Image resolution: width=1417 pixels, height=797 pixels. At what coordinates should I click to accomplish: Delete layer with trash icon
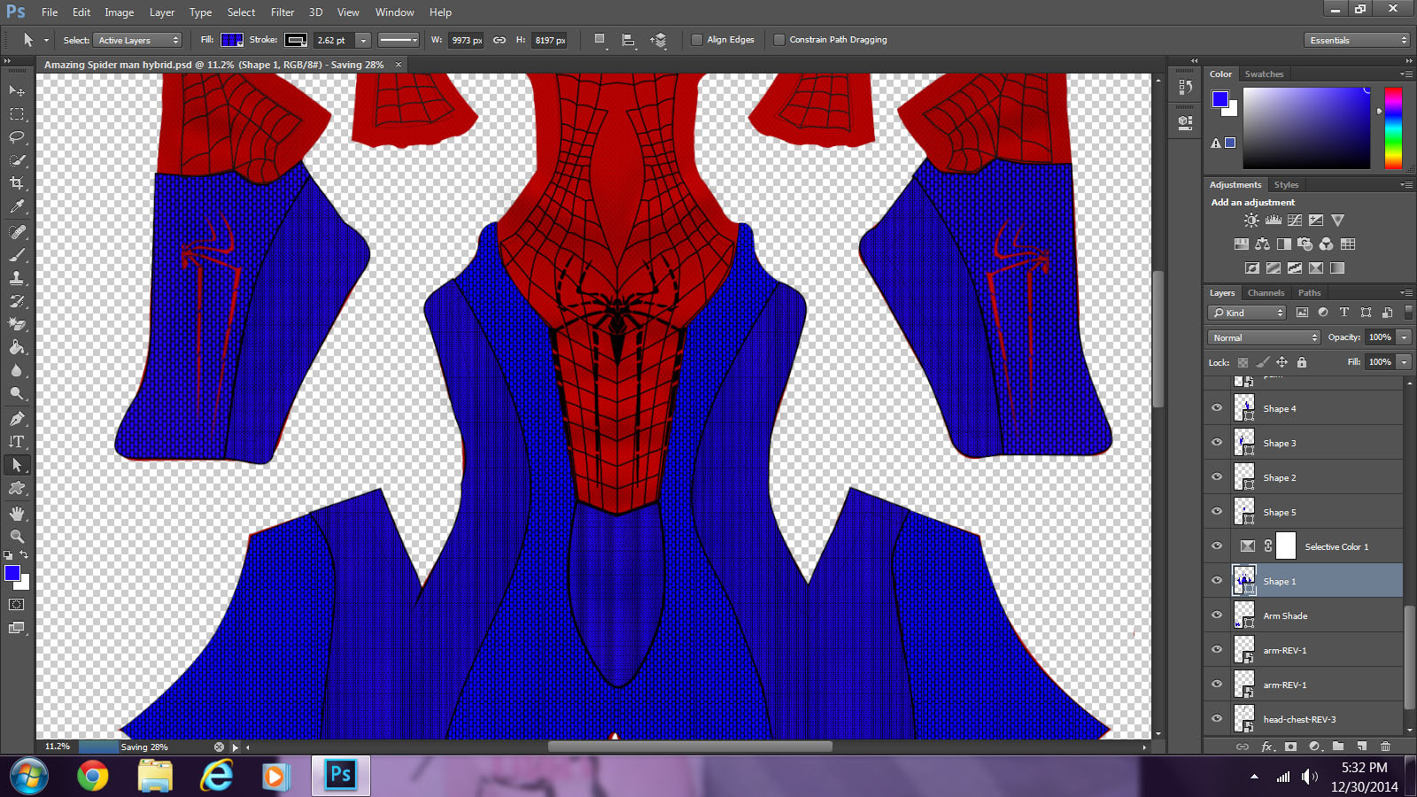click(x=1385, y=747)
